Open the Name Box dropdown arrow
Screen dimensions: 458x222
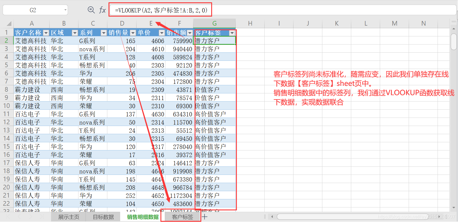pos(65,10)
